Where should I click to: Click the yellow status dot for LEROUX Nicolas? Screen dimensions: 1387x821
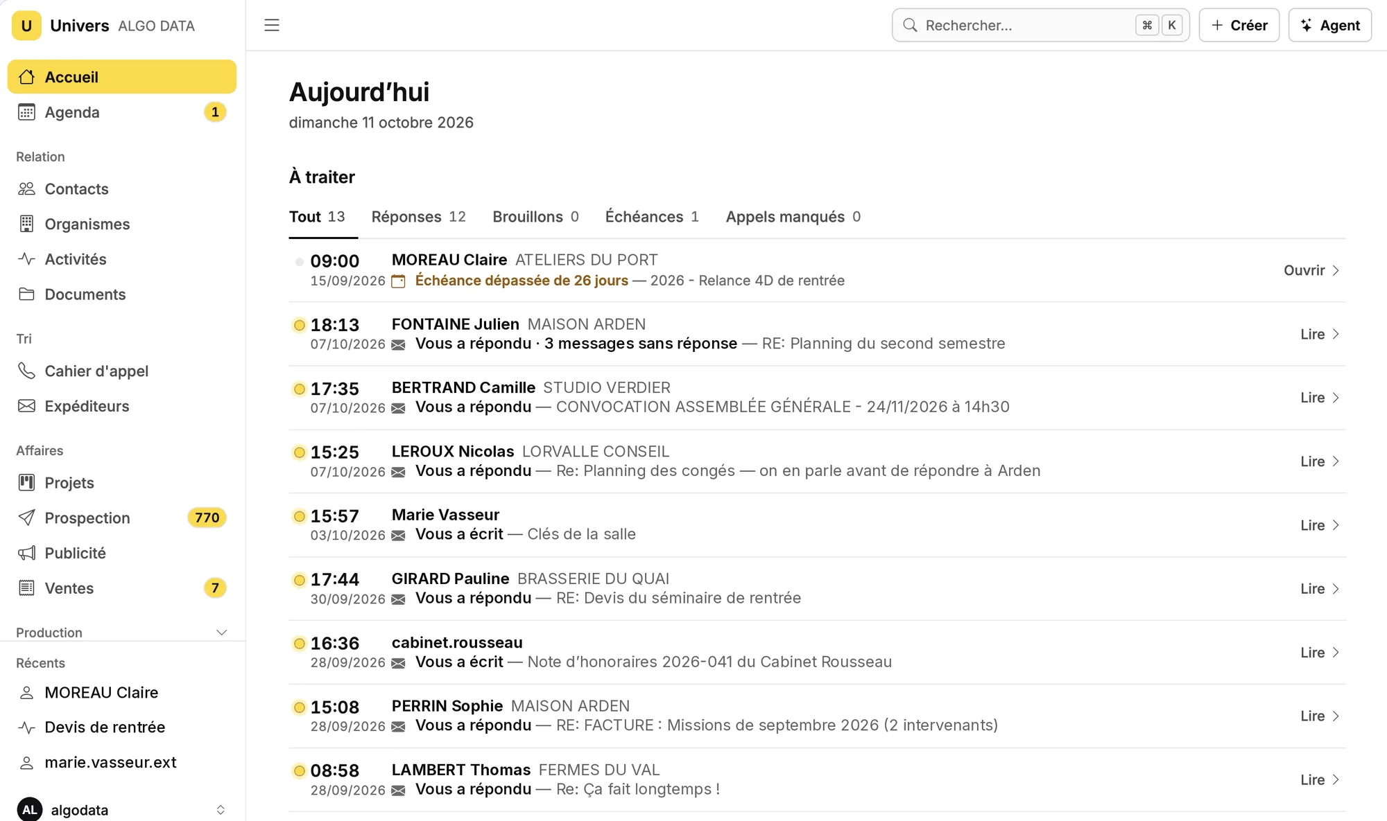pos(300,452)
